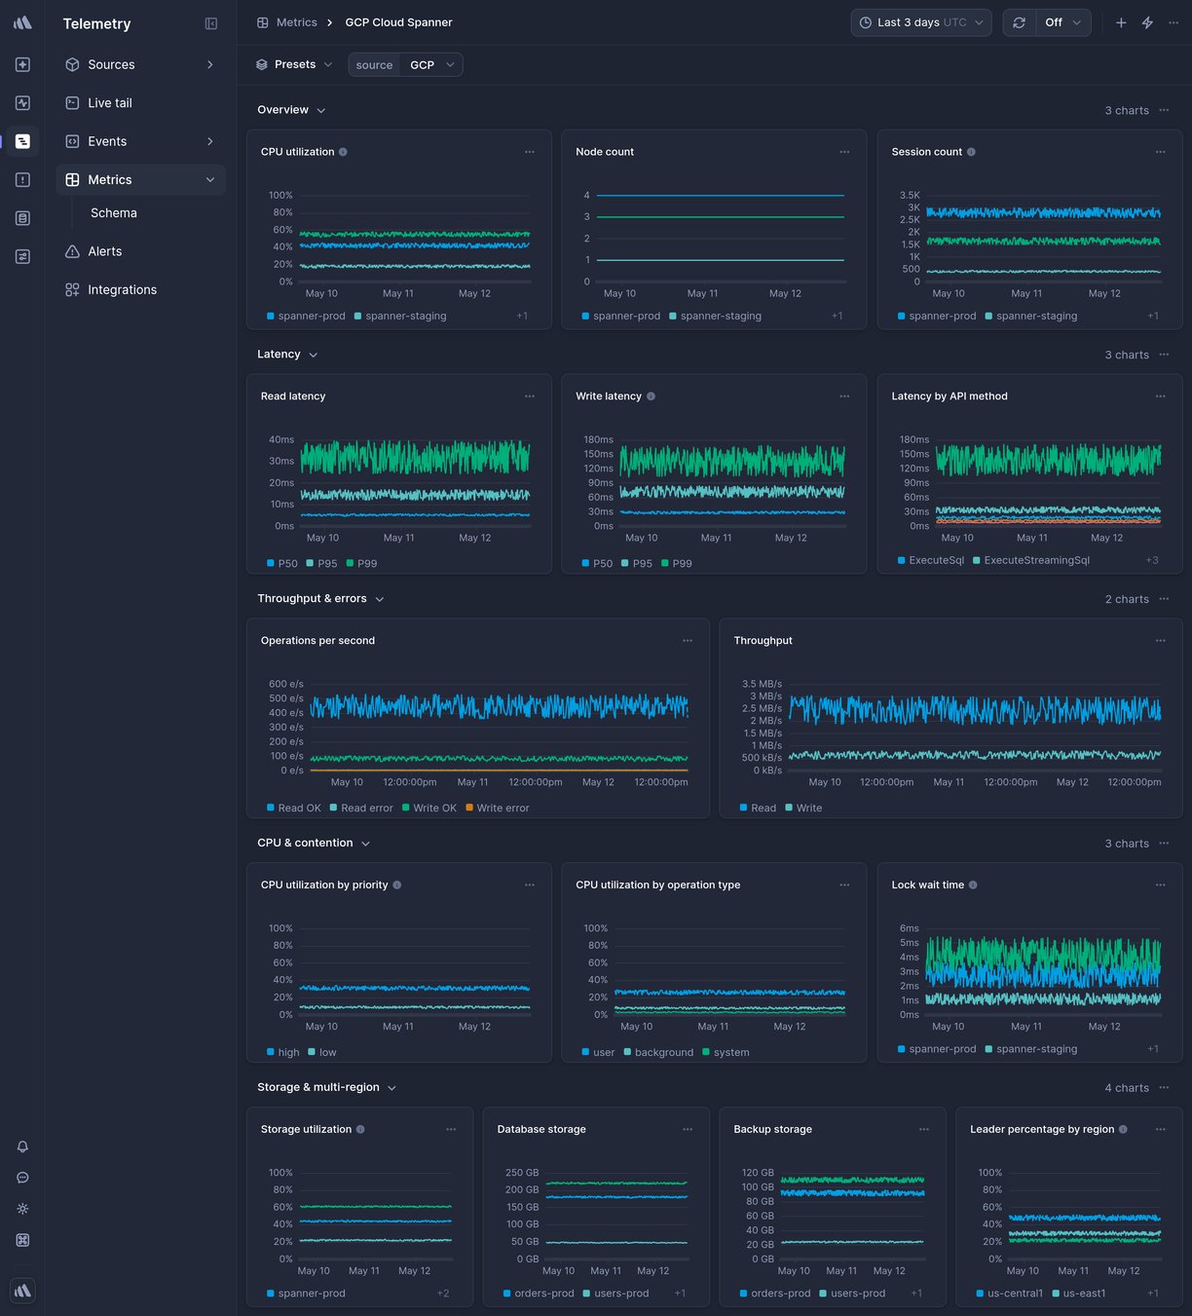Open the auto-refresh Off dropdown
Viewport: 1192px width, 1316px height.
coord(1062,22)
